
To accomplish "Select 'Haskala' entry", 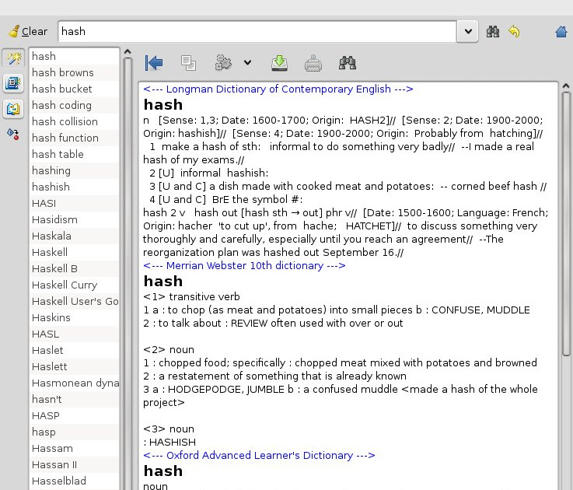I will pos(74,236).
